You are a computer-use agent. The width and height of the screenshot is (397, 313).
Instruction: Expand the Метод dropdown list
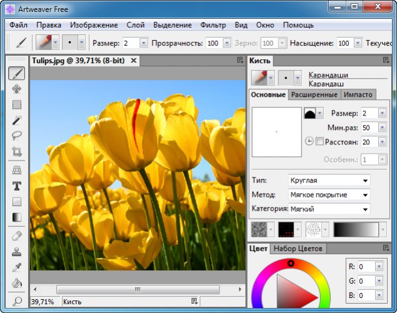(329, 195)
